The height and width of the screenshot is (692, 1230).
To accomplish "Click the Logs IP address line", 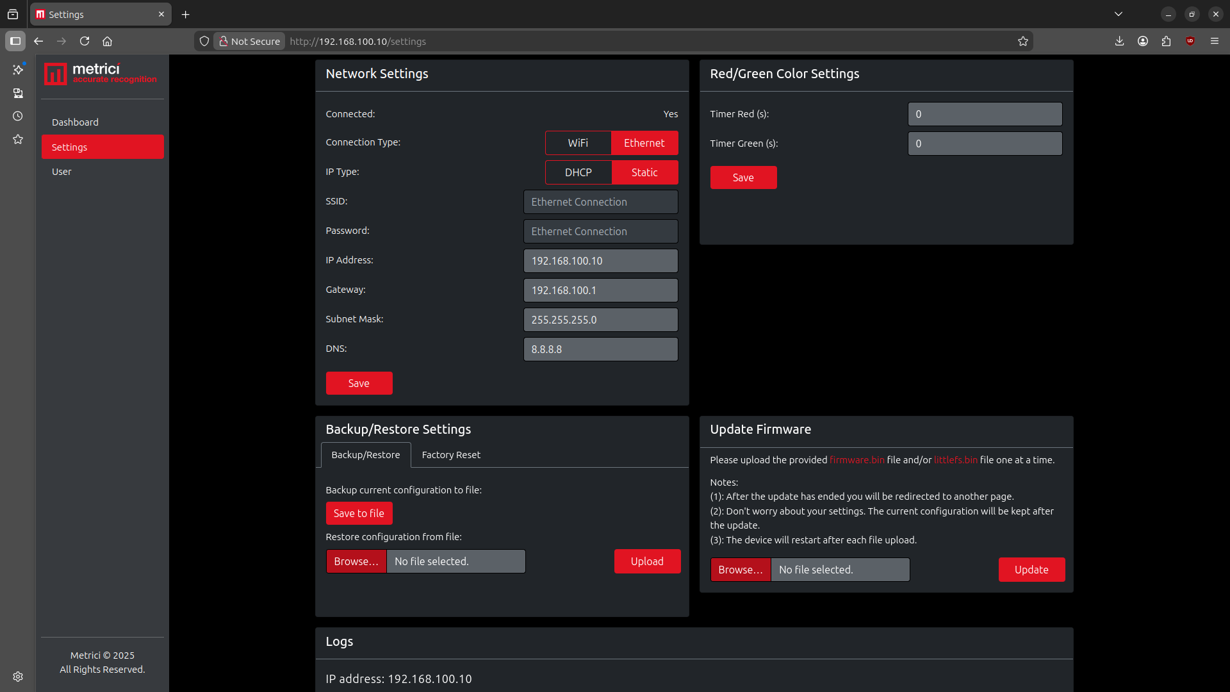I will coord(398,679).
